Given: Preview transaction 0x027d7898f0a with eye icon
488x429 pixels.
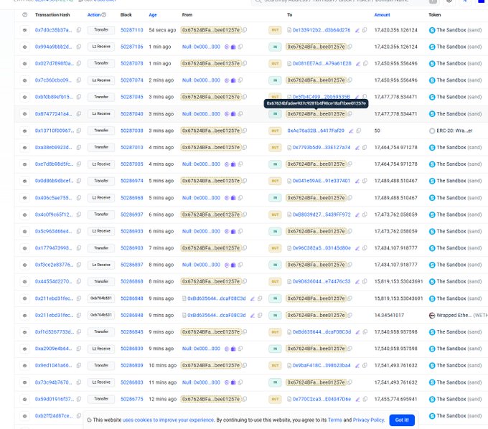Looking at the screenshot, I should 24,63.
